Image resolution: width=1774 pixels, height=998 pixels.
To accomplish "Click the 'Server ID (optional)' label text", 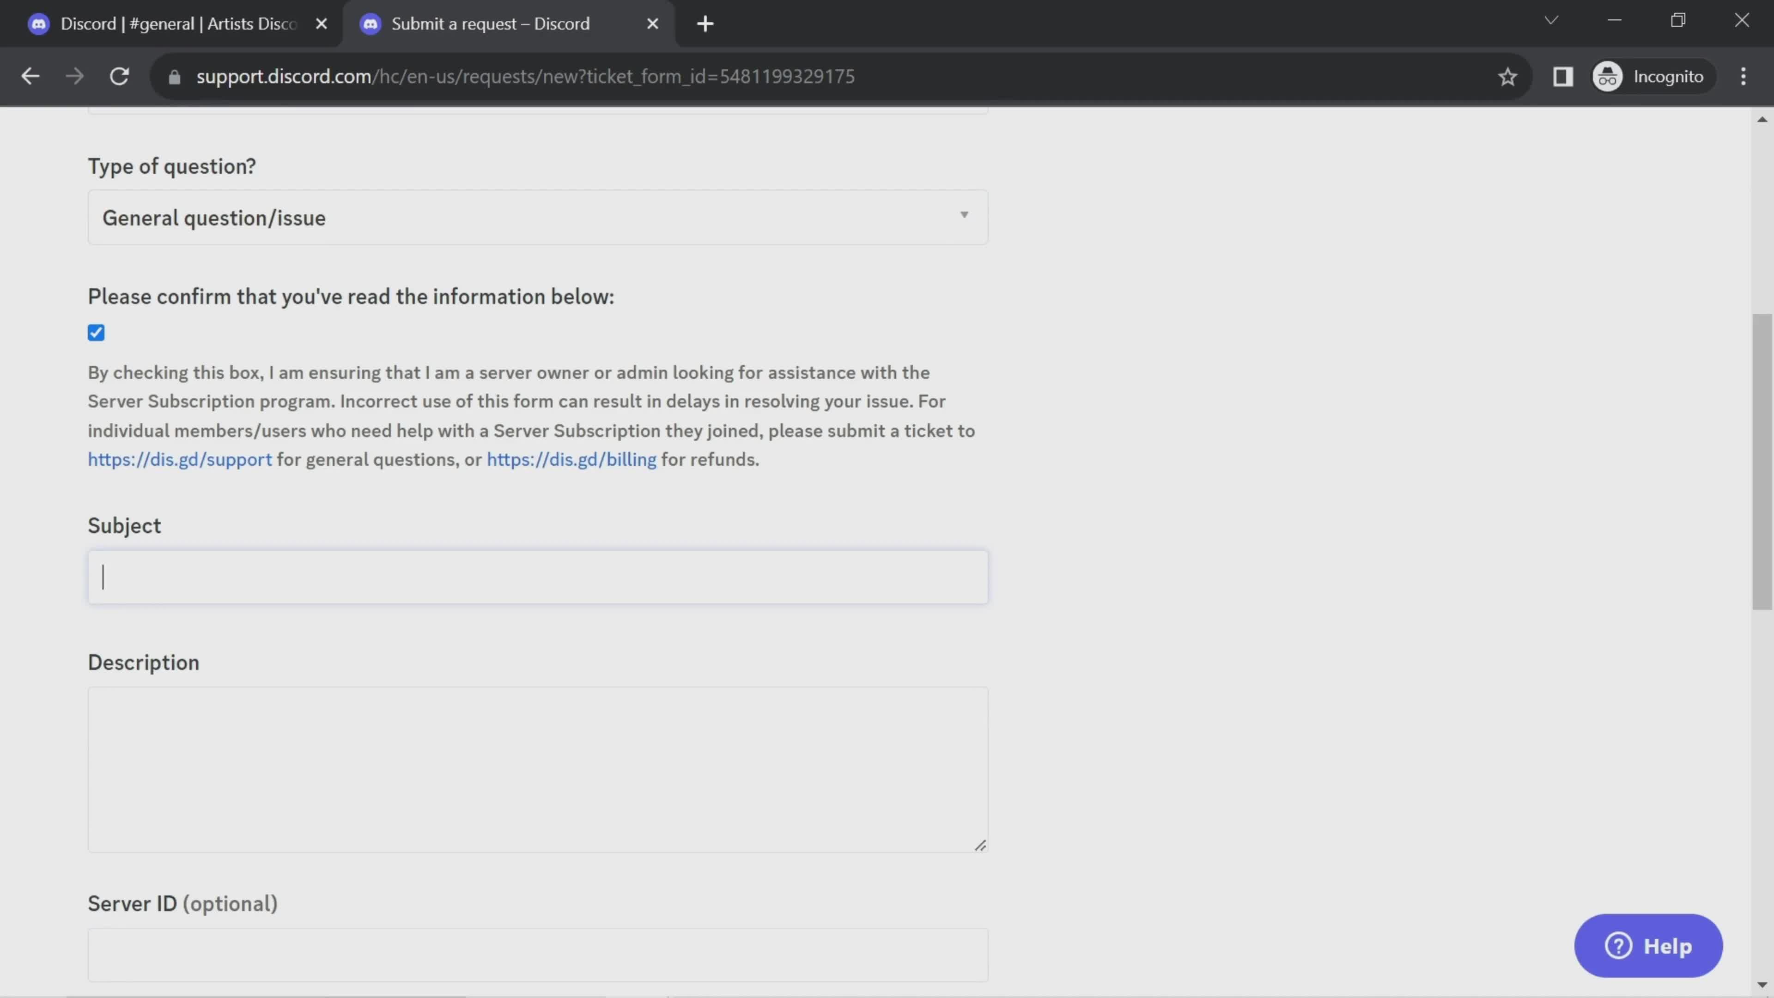I will (x=182, y=904).
